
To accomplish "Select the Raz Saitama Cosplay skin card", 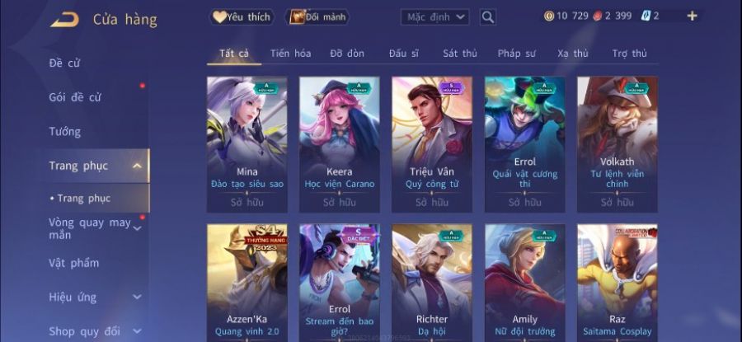I will tap(618, 283).
